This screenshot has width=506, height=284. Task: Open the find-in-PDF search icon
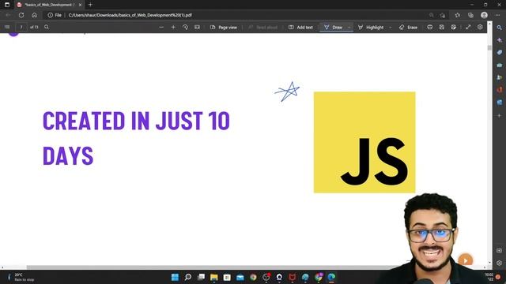coord(47,28)
